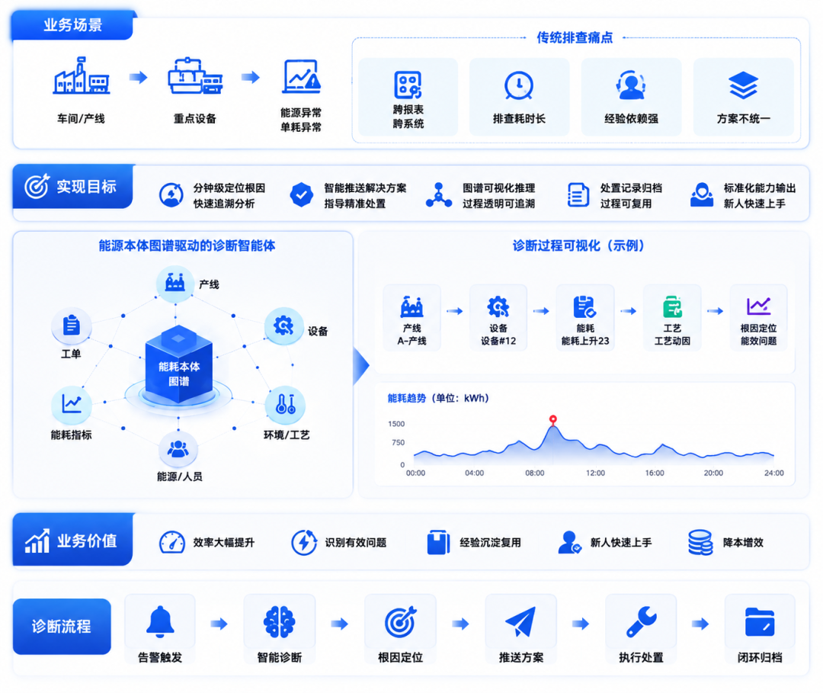Click the 推送方案 paper plane icon
This screenshot has height=693, width=823.
coord(520,622)
